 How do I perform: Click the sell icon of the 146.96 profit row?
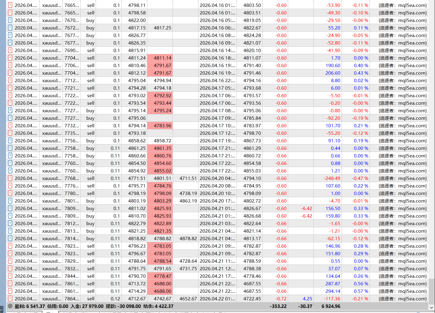(x=10, y=246)
